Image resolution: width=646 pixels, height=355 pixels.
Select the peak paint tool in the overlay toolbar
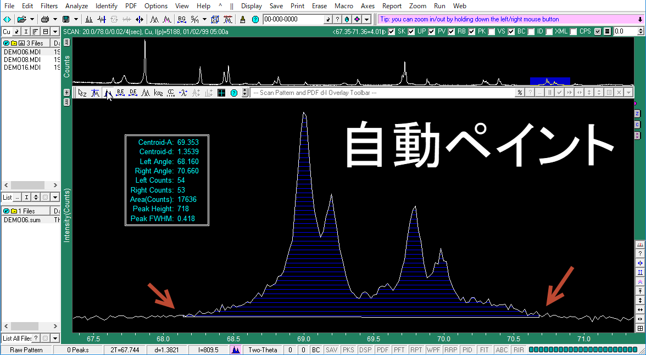point(108,93)
